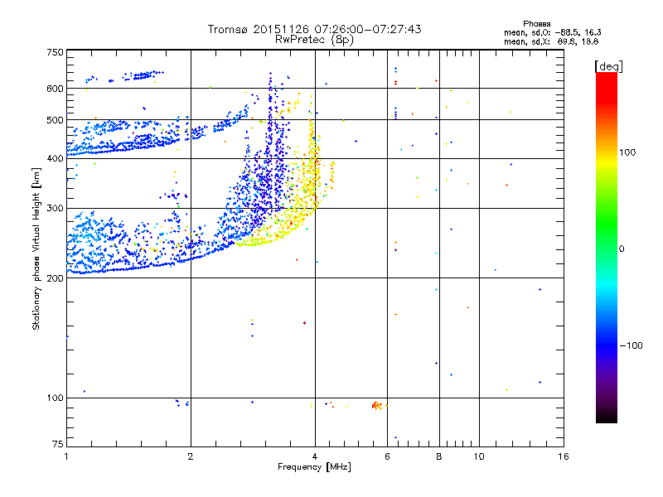Click the '[deg]' colorbar unit label
This screenshot has height=497, width=663.
608,66
